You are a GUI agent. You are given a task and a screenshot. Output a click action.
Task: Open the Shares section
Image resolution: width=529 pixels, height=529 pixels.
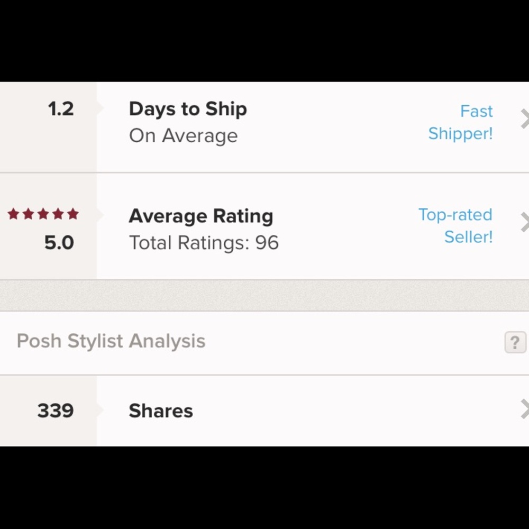tap(160, 411)
